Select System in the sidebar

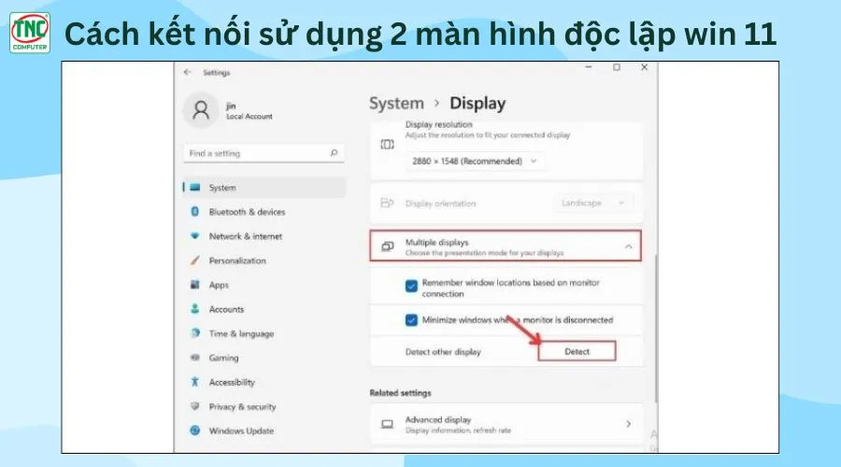pyautogui.click(x=264, y=187)
